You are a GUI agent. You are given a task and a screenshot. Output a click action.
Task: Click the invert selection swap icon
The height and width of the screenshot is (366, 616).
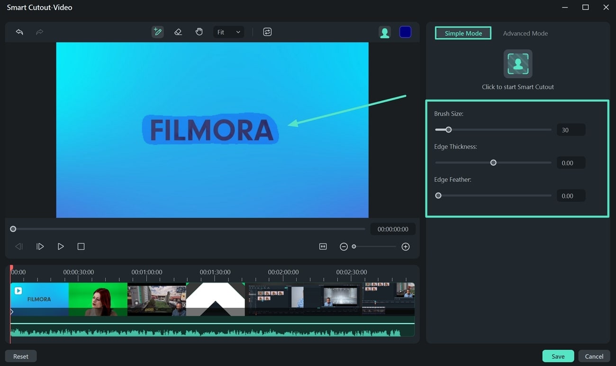point(267,32)
